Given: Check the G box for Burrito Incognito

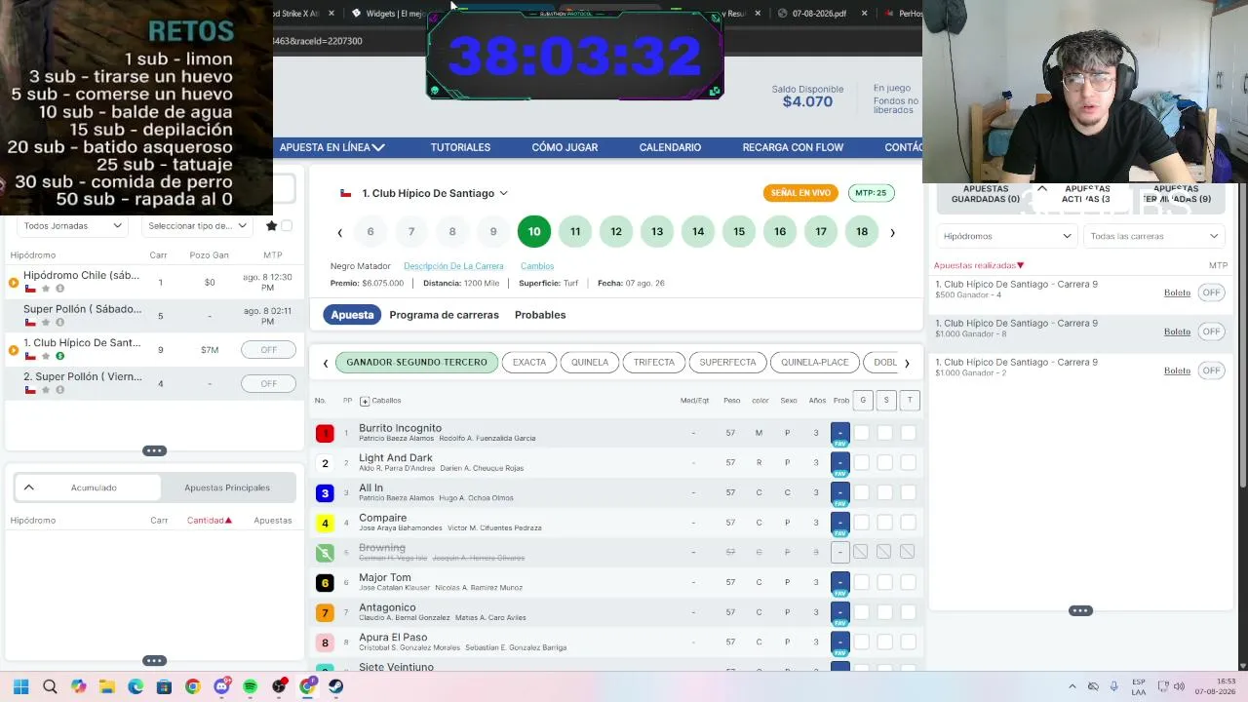Looking at the screenshot, I should [862, 433].
